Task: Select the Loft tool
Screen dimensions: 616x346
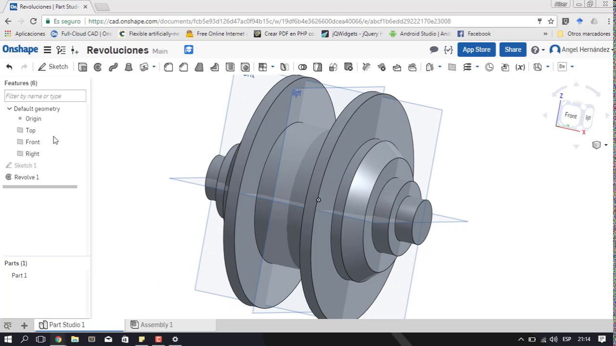Action: [x=128, y=67]
